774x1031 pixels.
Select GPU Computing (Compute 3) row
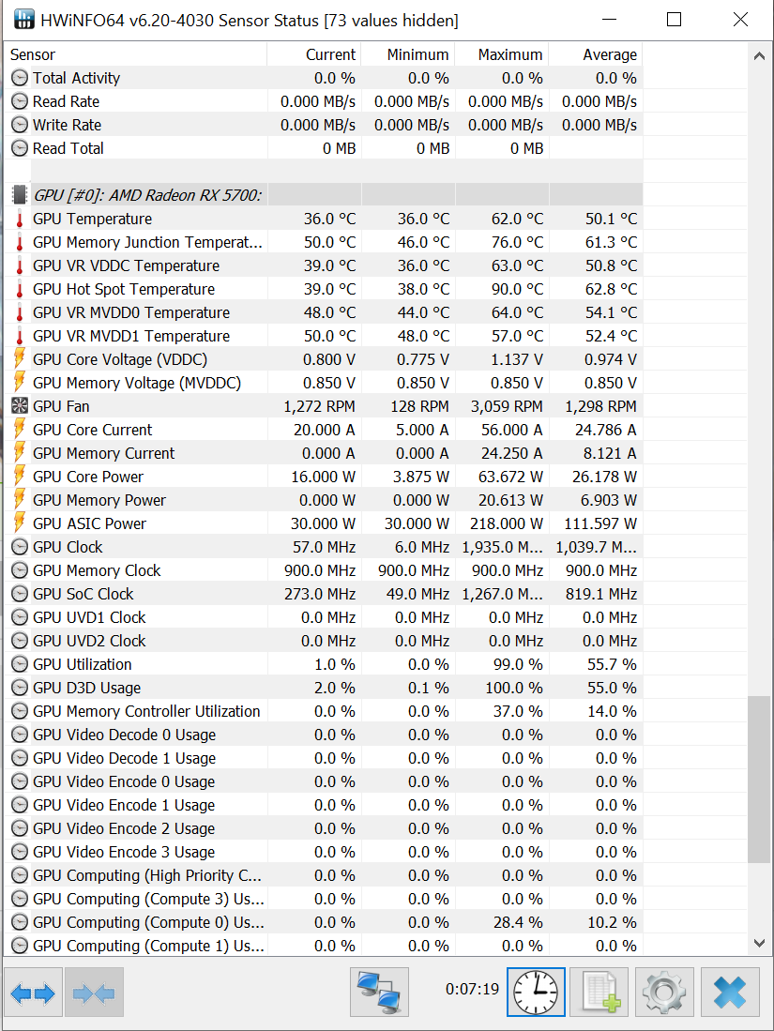coord(324,899)
